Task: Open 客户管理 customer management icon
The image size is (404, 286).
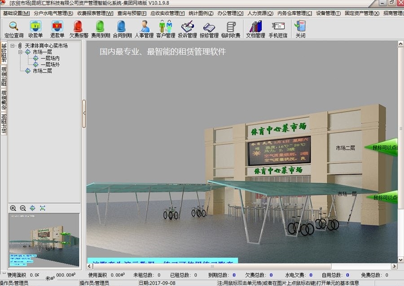Action: coord(165,27)
